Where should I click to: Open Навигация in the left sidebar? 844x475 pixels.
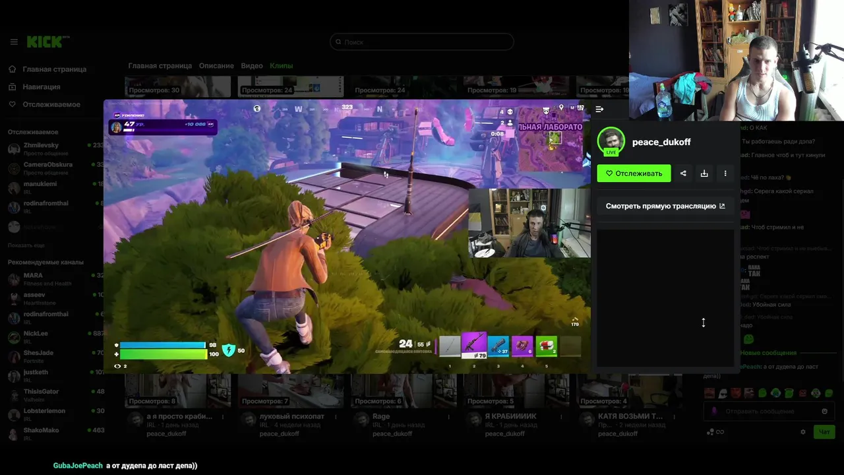(34, 87)
